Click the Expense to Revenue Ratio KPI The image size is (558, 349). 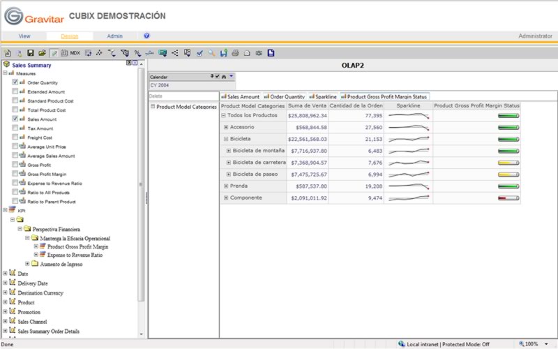point(75,255)
